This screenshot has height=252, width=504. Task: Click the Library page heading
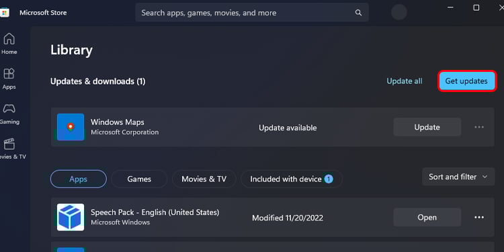[x=71, y=50]
